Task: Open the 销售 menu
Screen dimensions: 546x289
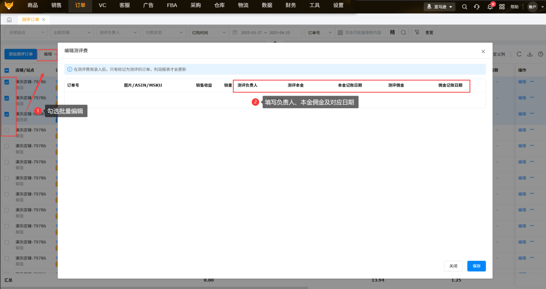Action: (x=56, y=5)
